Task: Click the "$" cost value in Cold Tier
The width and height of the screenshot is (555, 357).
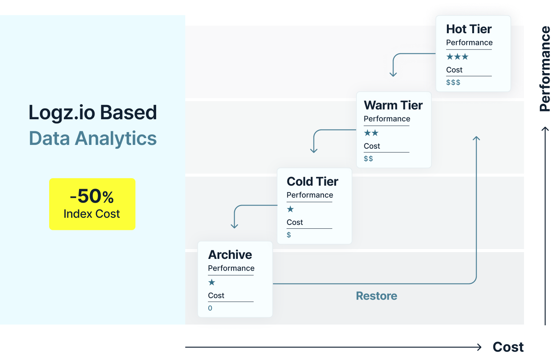Action: pyautogui.click(x=289, y=235)
